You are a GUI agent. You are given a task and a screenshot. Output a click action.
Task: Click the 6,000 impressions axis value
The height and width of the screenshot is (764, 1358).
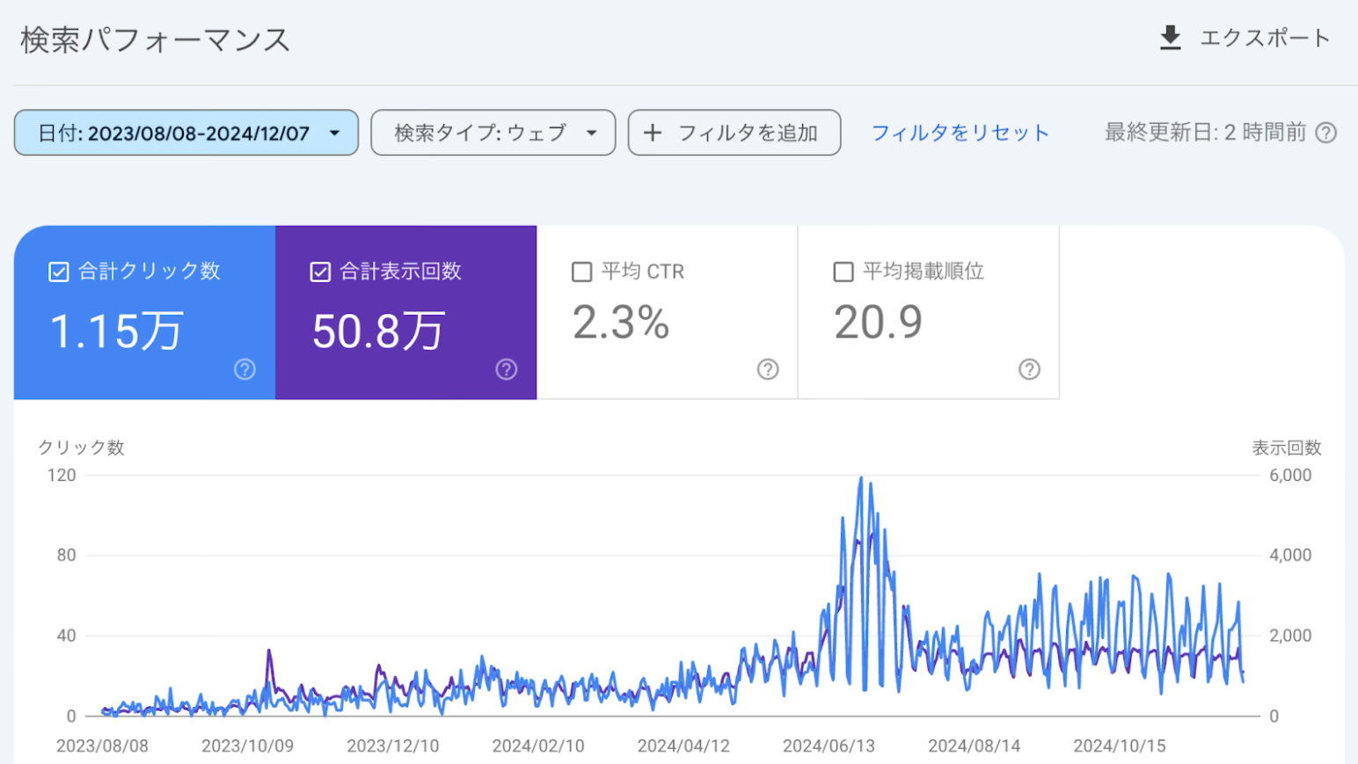1290,476
